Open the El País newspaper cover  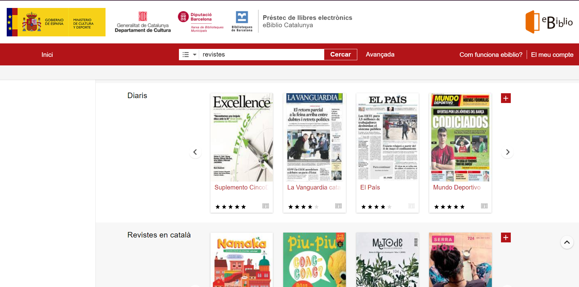tap(388, 137)
